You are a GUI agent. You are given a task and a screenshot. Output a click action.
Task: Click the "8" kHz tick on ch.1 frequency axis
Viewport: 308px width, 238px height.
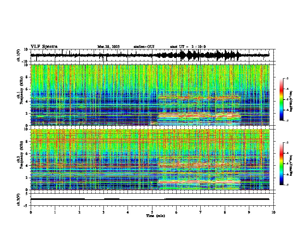(x=27, y=77)
